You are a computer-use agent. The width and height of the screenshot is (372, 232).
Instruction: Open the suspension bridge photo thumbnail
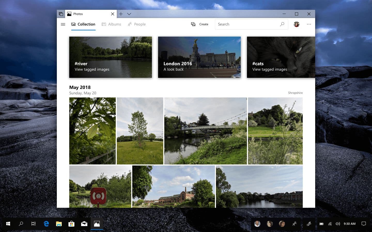pos(205,131)
